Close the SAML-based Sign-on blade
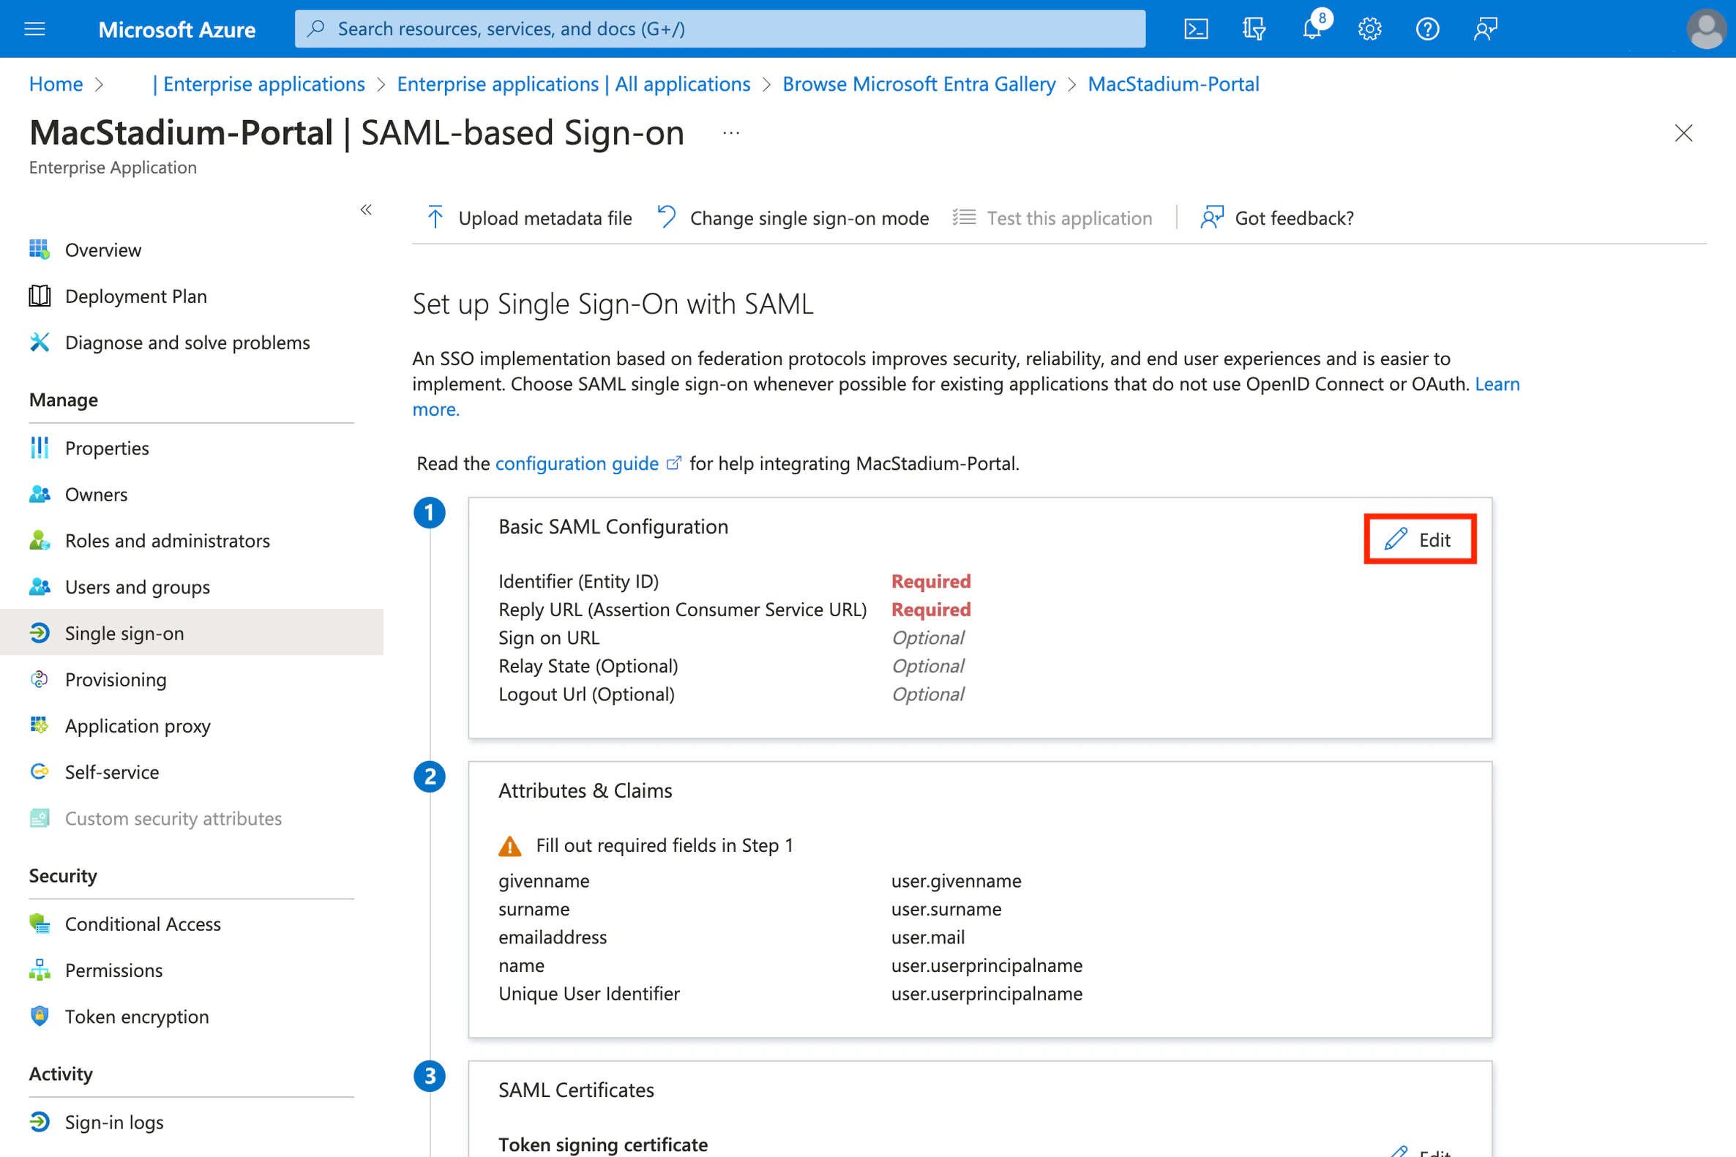 [1683, 134]
